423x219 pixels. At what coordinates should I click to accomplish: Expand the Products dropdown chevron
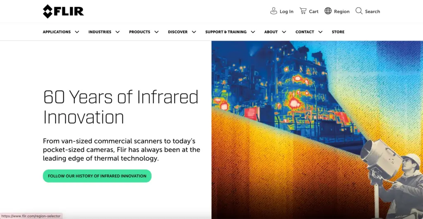tap(156, 32)
